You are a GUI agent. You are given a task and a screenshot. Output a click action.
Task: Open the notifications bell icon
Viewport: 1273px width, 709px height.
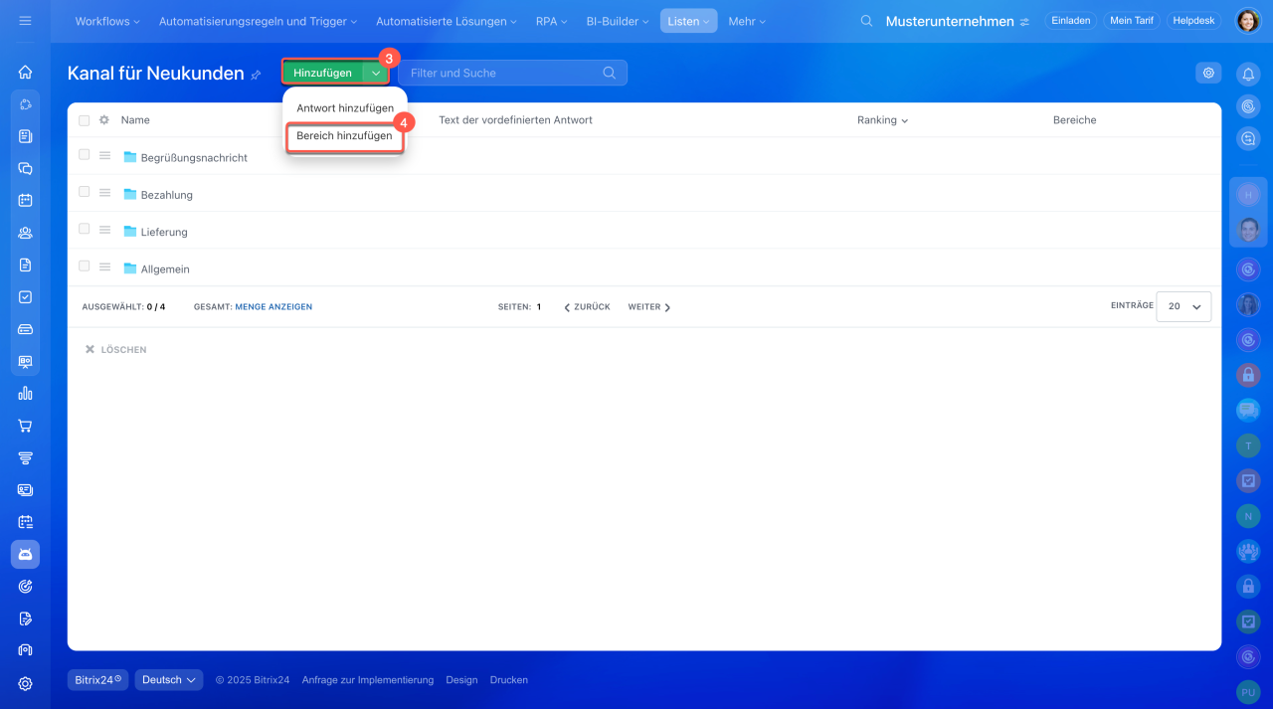click(1248, 74)
